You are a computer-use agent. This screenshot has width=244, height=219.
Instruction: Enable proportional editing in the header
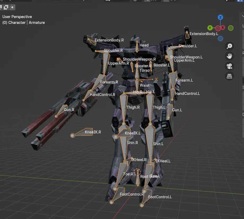(166, 1)
